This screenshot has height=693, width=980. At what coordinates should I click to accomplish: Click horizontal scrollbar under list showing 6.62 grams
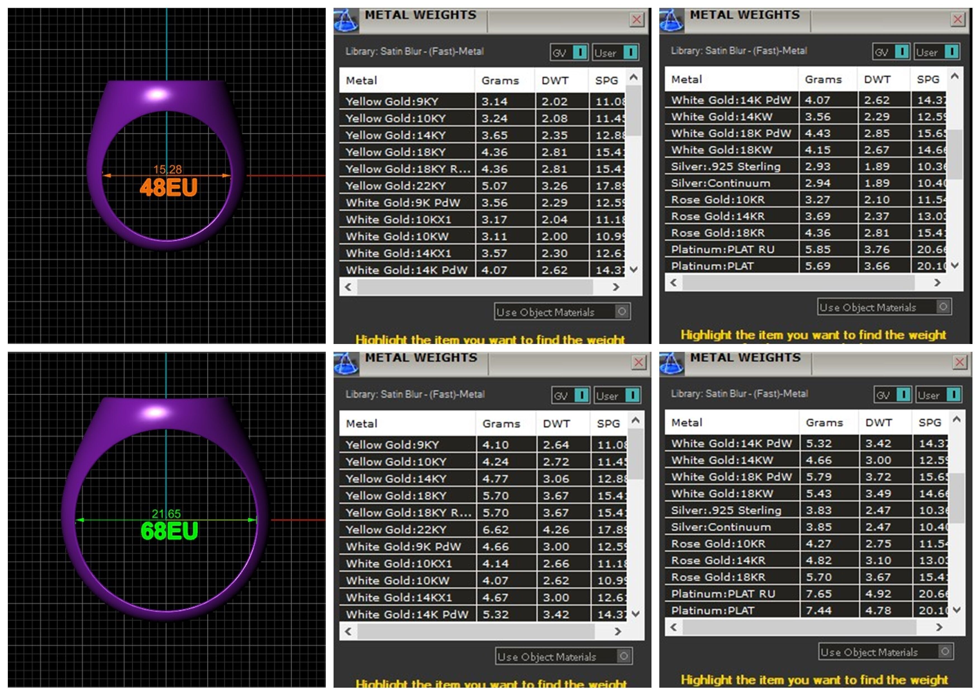pos(475,631)
